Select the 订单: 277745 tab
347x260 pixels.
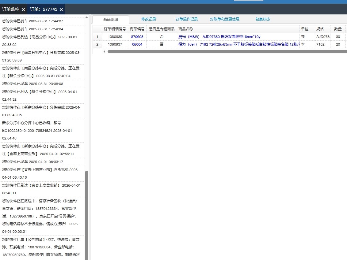[44, 9]
